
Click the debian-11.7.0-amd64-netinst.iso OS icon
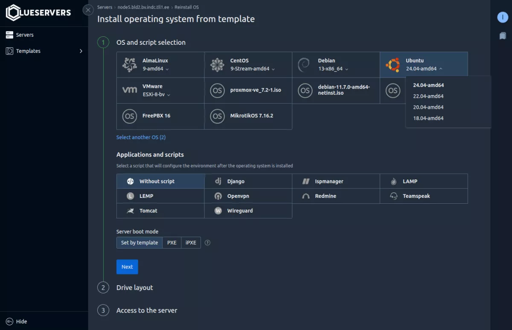point(305,90)
